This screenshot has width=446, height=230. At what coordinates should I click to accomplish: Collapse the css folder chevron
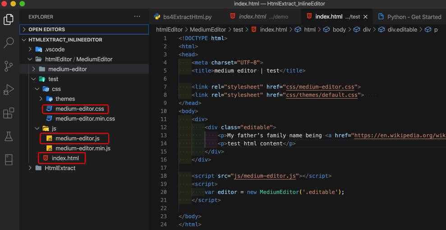pyautogui.click(x=37, y=89)
